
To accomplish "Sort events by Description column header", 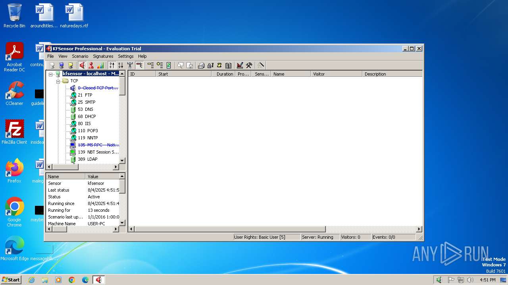I will 393,74.
